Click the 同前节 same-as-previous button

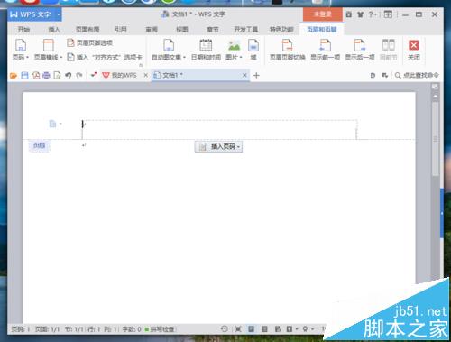click(x=388, y=50)
